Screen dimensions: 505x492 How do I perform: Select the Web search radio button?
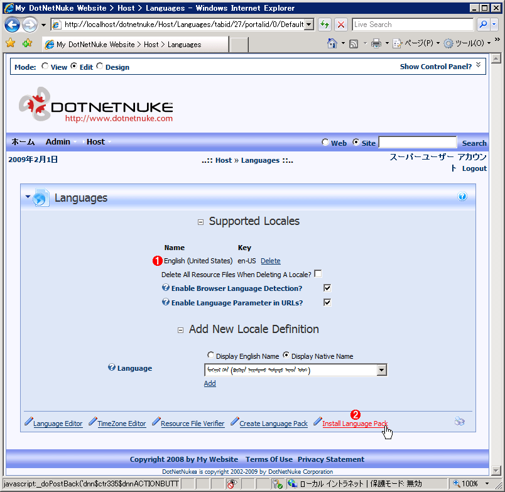point(325,142)
